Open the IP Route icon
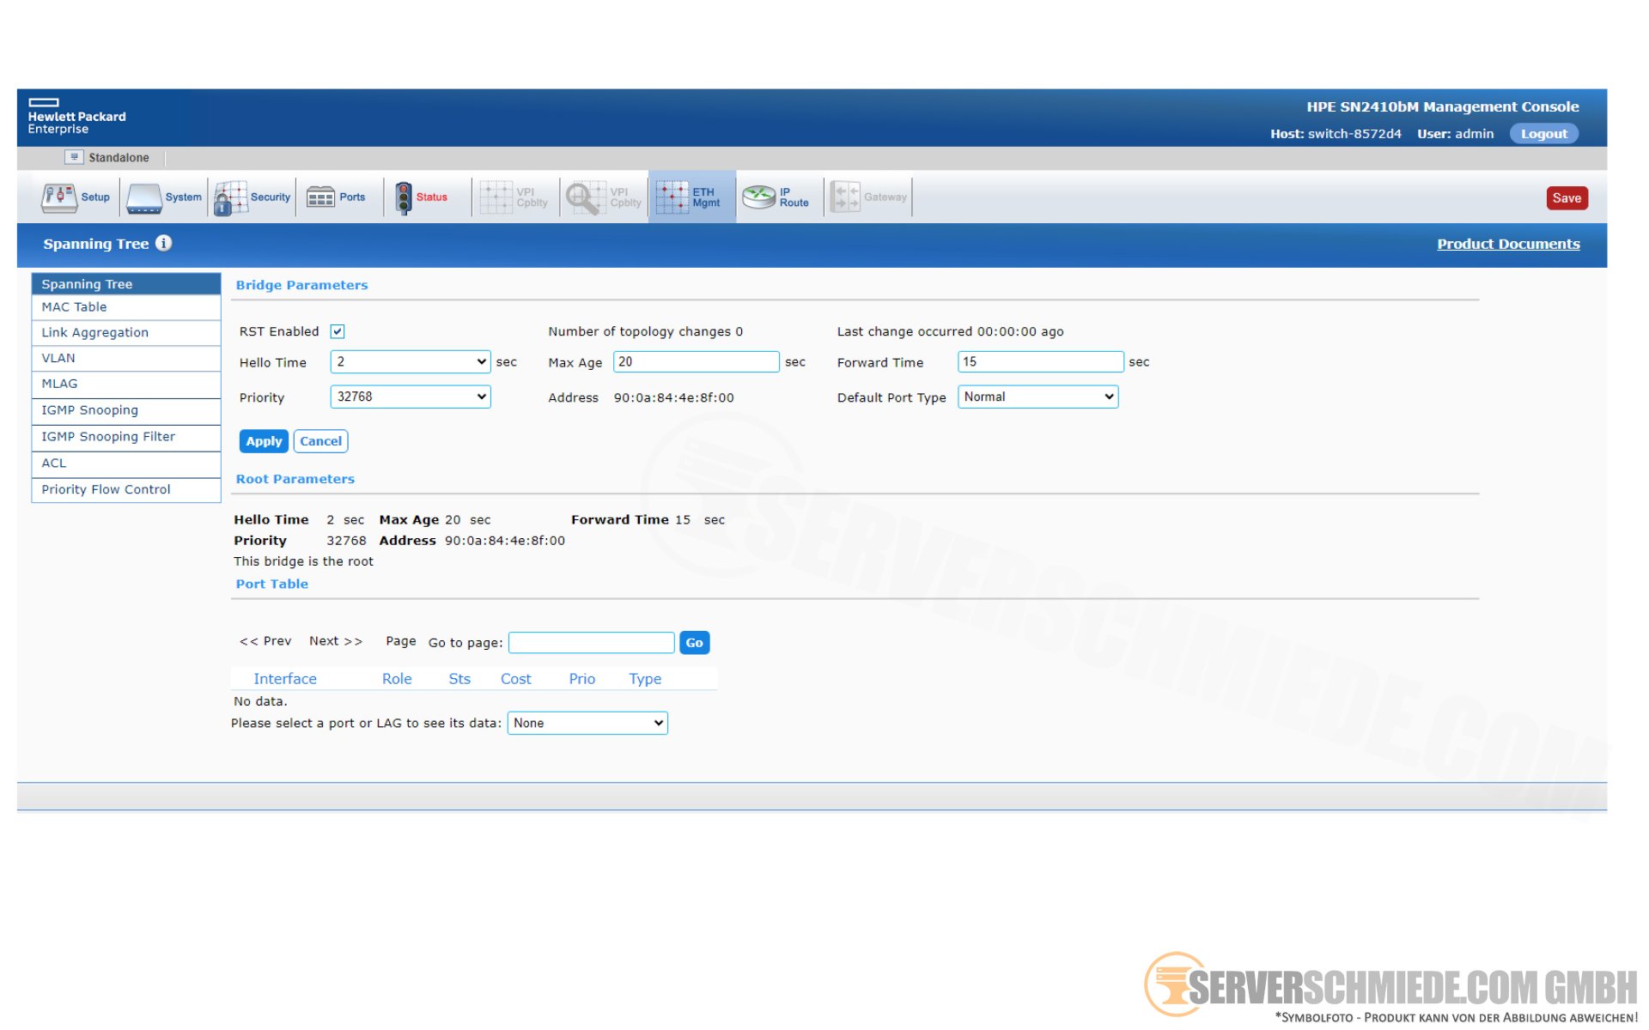Viewport: 1649px width, 1030px height. coord(758,197)
